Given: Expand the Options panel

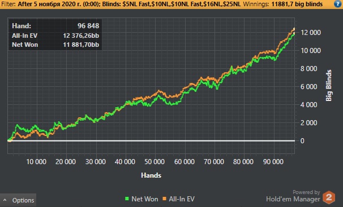Looking at the screenshot, I should click(x=18, y=200).
